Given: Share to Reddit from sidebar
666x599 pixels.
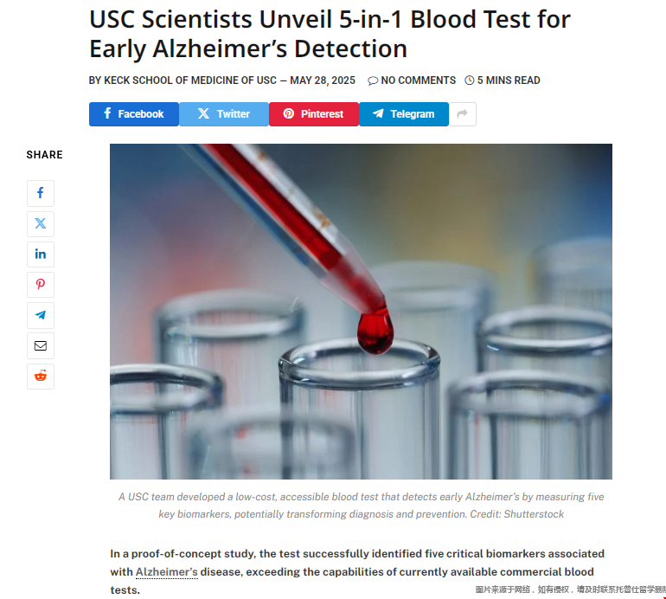Looking at the screenshot, I should (41, 376).
